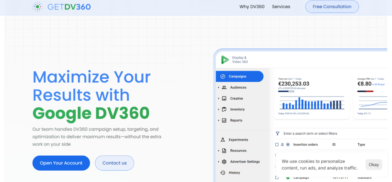The image size is (392, 182).
Task: Expand the Resources sidebar arrow
Action: (219, 151)
